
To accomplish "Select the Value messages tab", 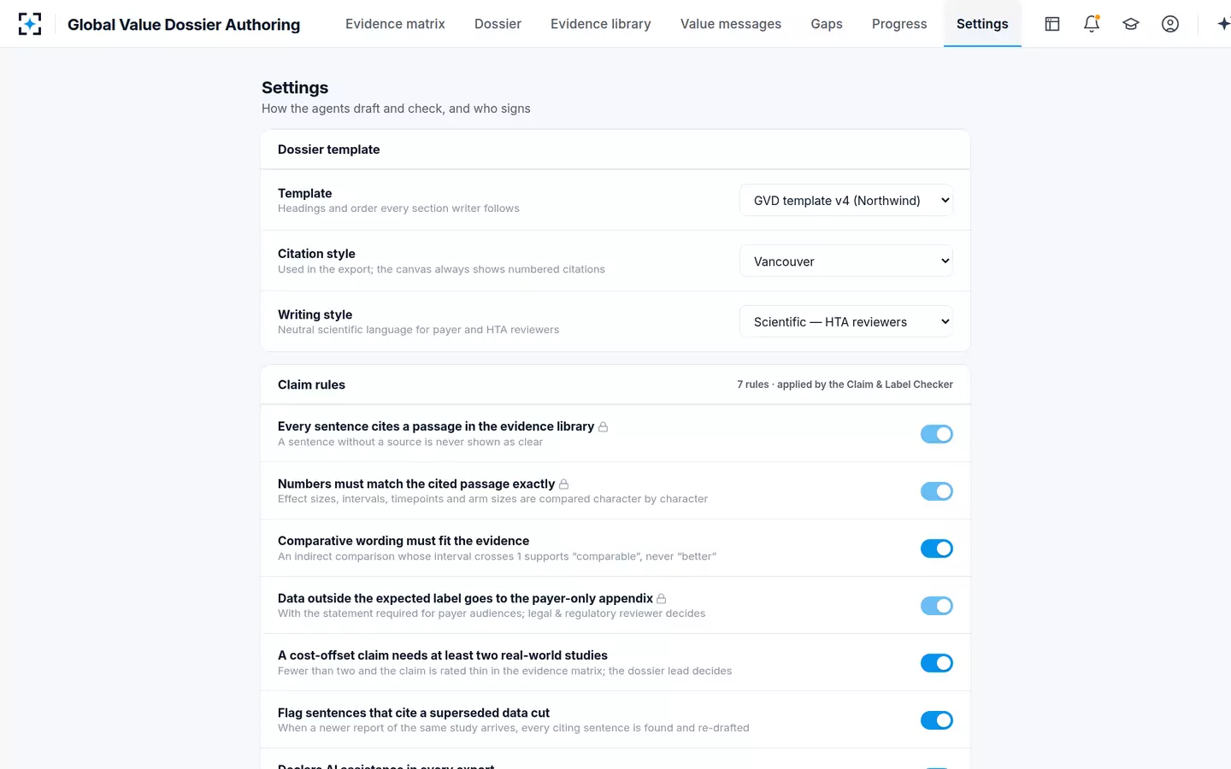I will point(731,24).
